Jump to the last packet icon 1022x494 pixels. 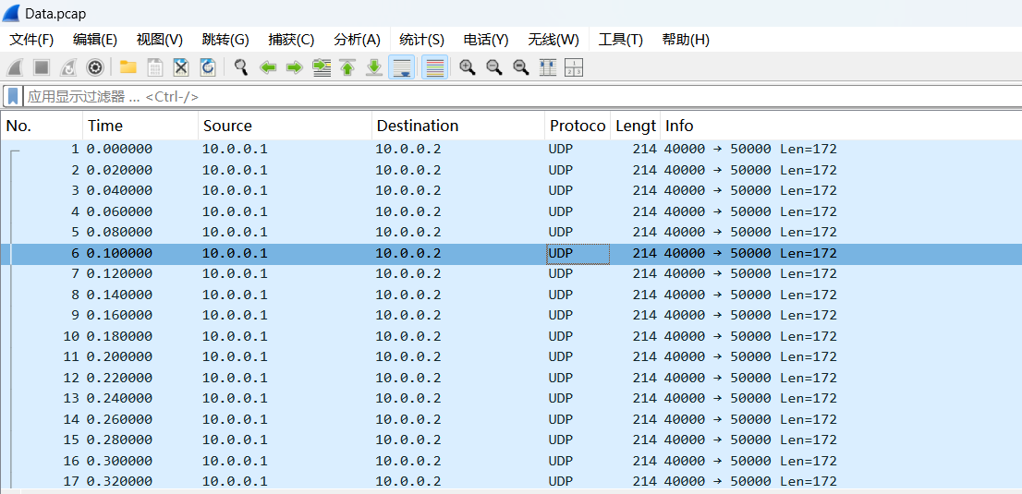[374, 67]
